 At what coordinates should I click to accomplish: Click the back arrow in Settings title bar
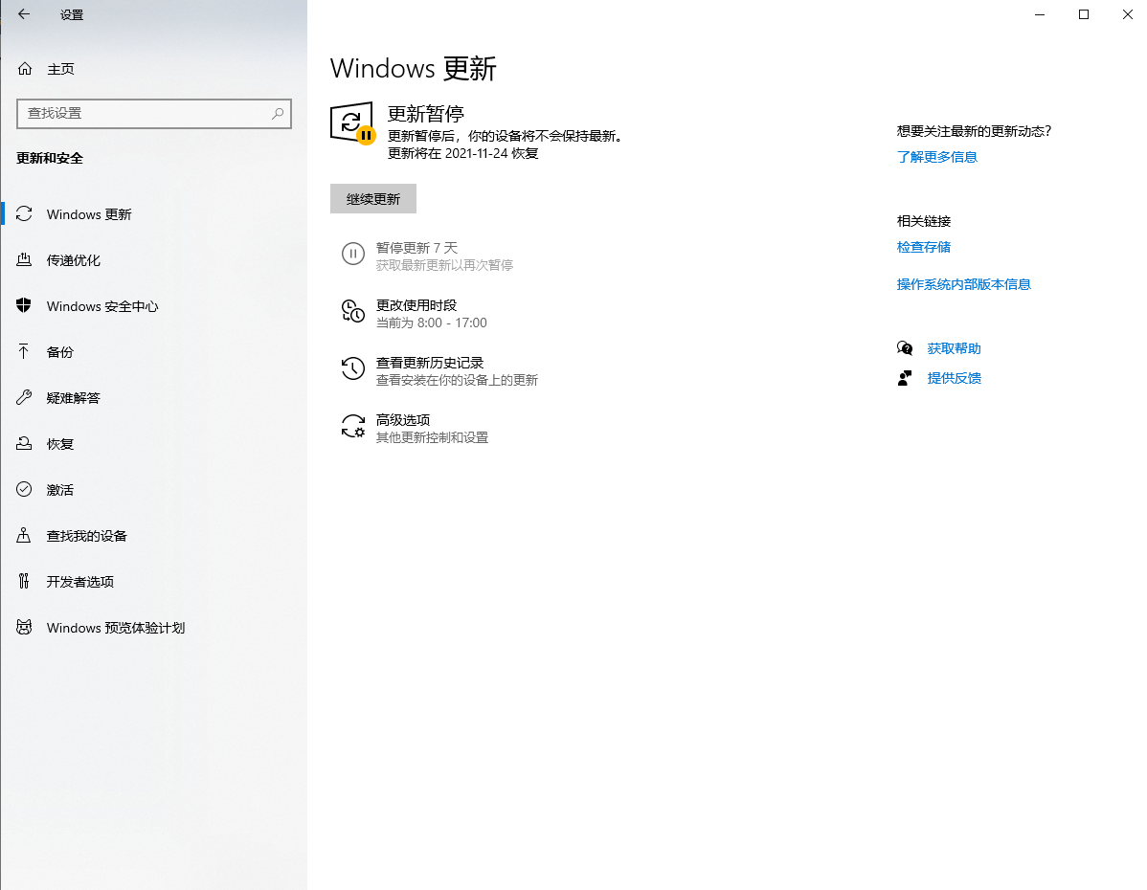pyautogui.click(x=24, y=14)
